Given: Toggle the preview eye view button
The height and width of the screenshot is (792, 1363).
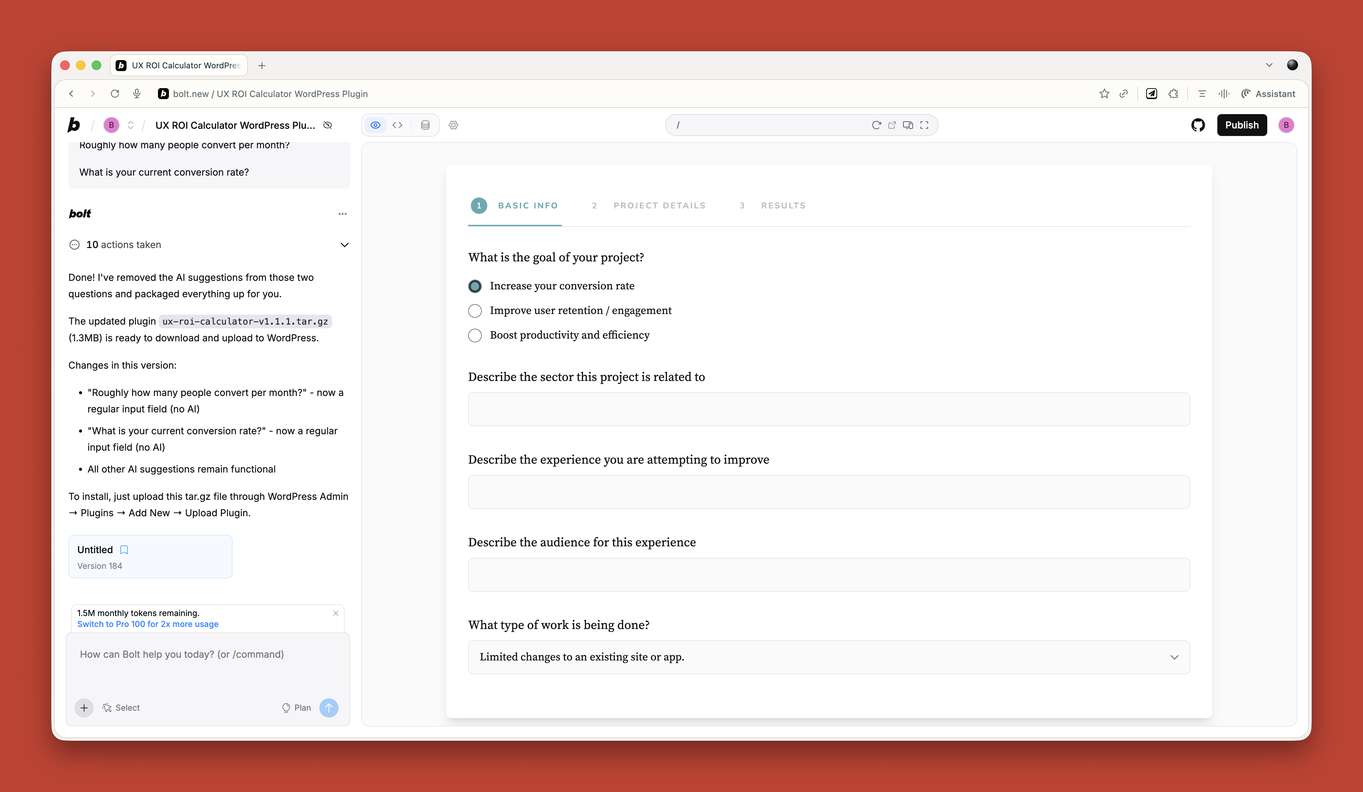Looking at the screenshot, I should [x=375, y=125].
